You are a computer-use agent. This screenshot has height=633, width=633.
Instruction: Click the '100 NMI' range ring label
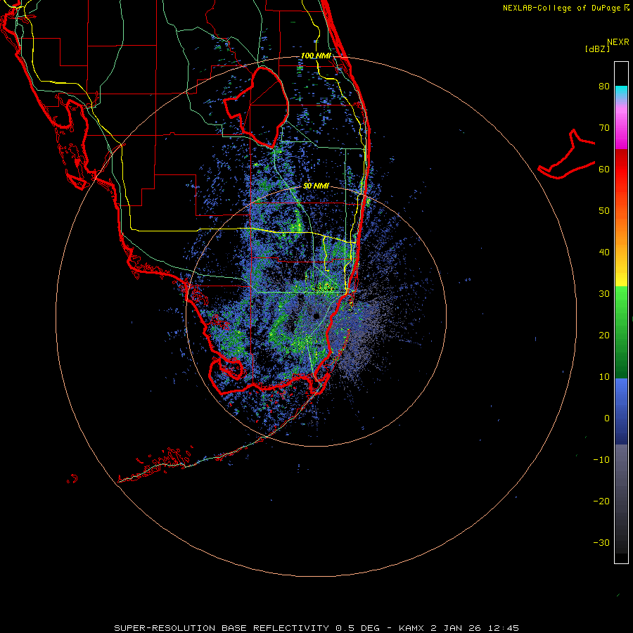point(316,56)
